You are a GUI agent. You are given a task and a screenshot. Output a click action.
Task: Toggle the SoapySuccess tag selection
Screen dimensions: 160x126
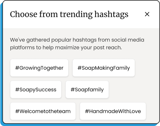[36, 90]
